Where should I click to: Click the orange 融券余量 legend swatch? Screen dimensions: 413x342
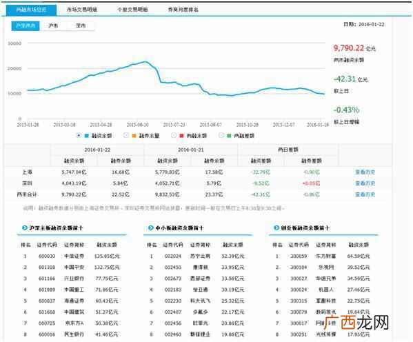[x=134, y=136]
